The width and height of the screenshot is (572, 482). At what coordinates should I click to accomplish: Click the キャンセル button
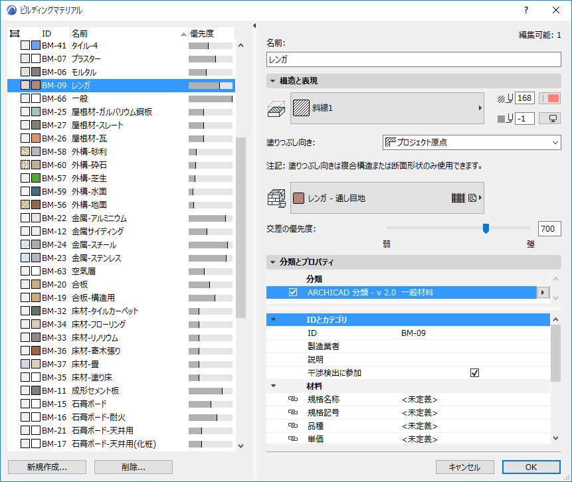tap(465, 467)
